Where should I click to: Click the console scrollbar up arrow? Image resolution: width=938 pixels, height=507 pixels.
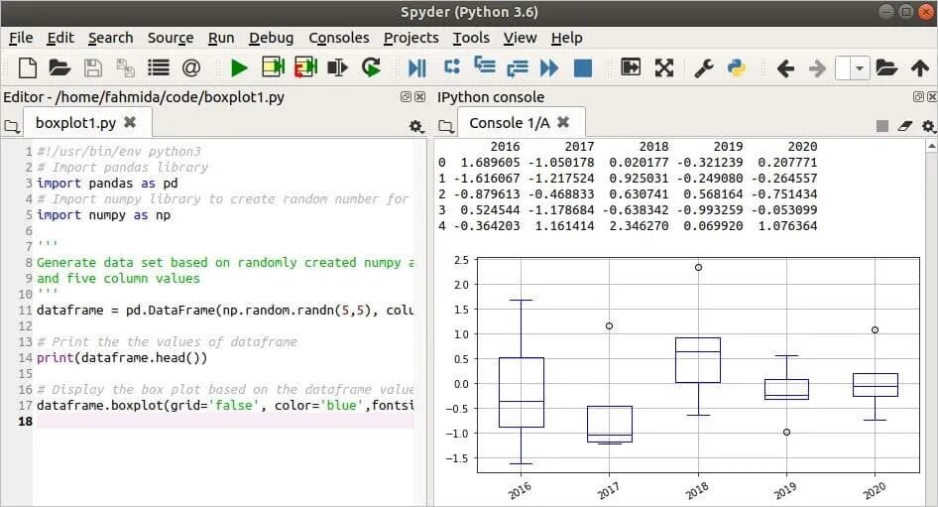931,146
